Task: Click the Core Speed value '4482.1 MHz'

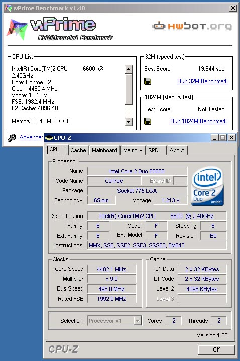Action: point(111,269)
